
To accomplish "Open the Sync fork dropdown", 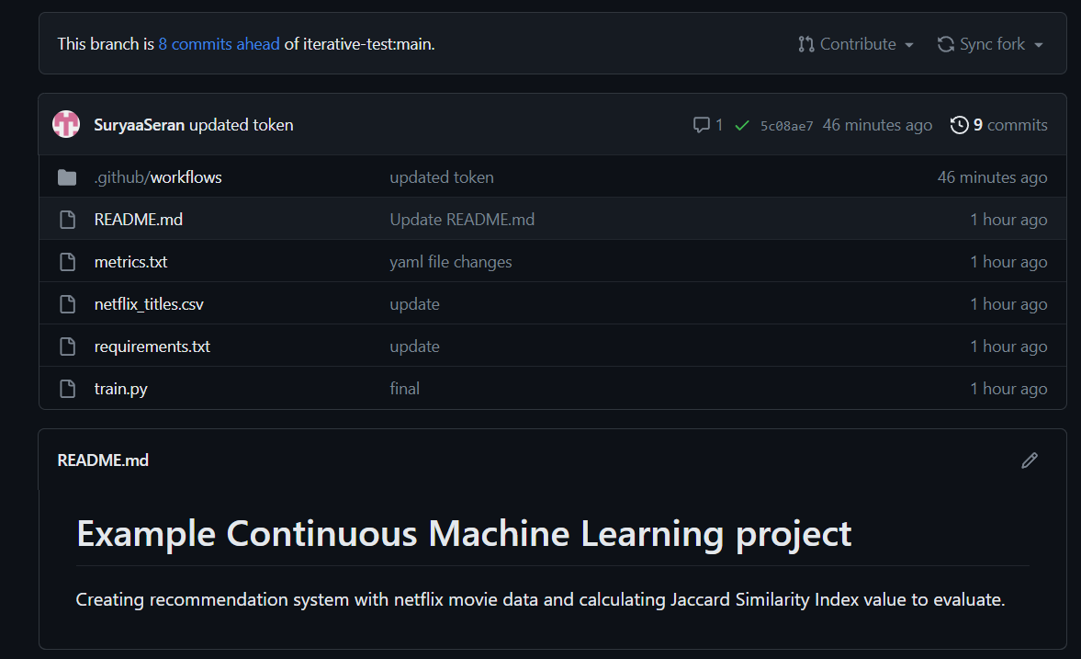I will (x=990, y=43).
